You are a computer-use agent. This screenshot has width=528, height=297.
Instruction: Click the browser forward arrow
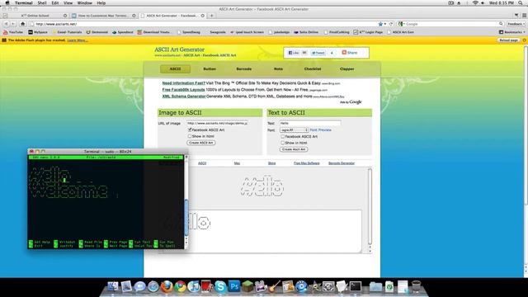[13, 24]
